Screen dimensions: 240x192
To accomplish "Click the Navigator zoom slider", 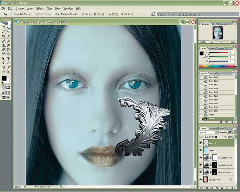I will (222, 42).
